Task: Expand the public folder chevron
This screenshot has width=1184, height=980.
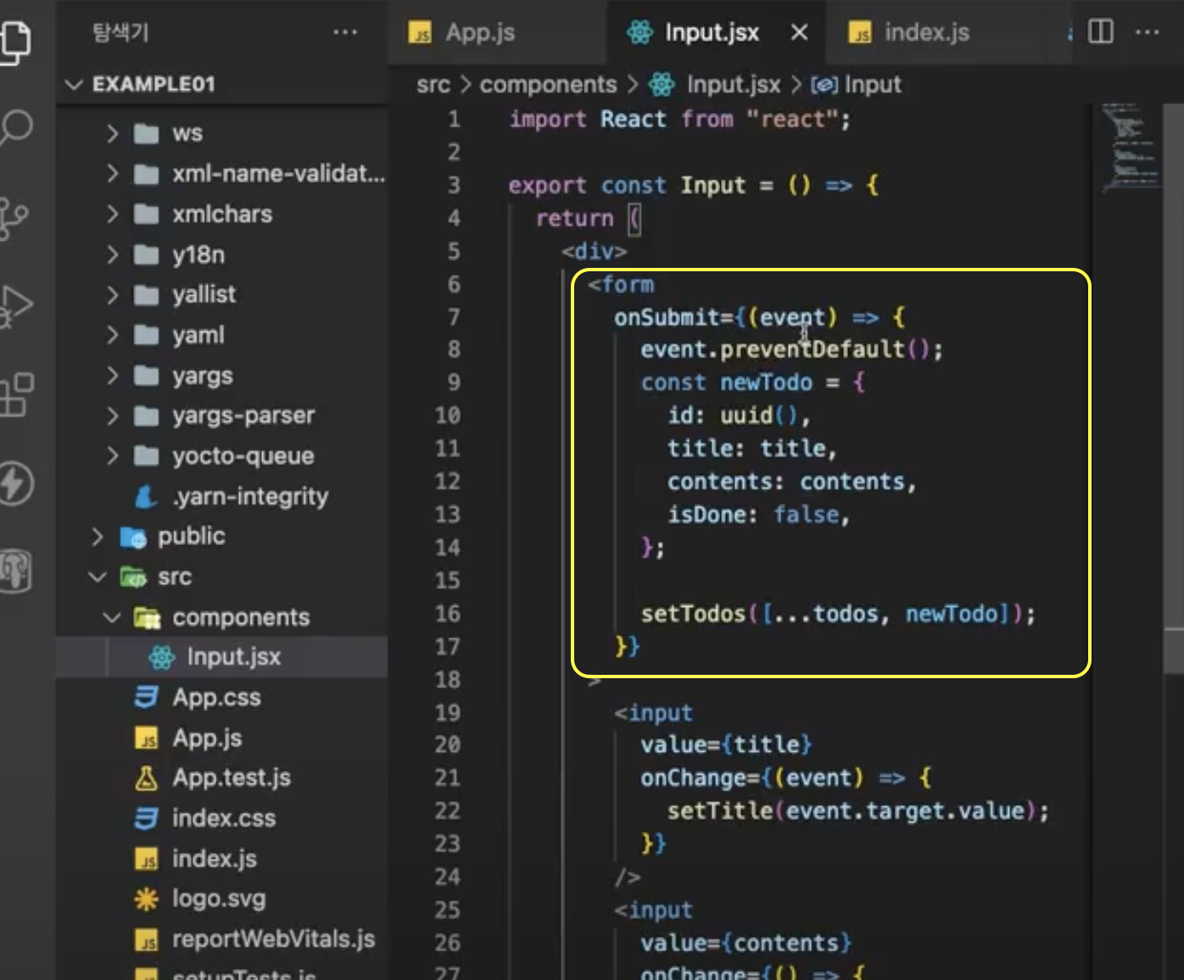Action: [x=97, y=537]
